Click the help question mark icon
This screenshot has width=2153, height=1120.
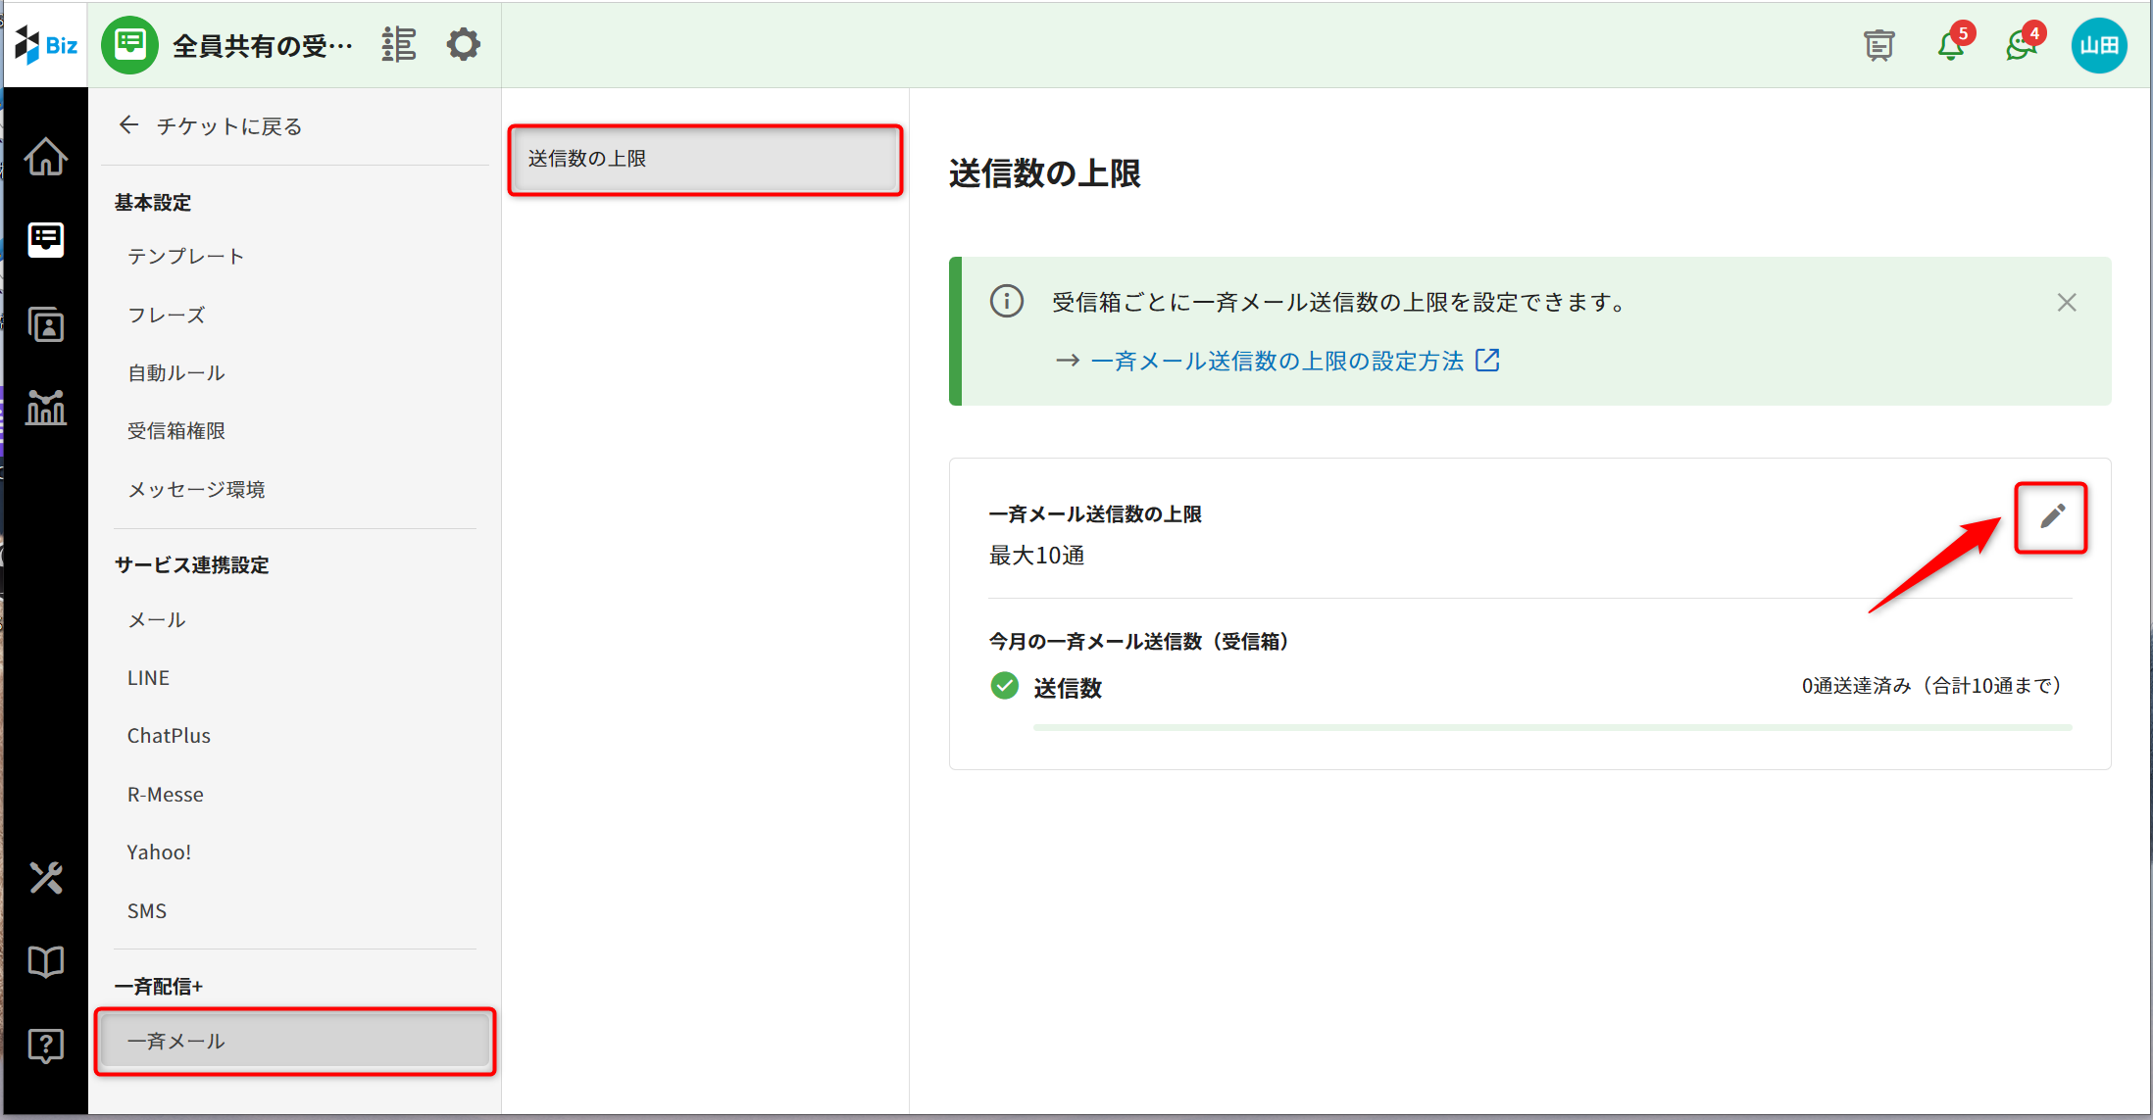coord(46,1046)
